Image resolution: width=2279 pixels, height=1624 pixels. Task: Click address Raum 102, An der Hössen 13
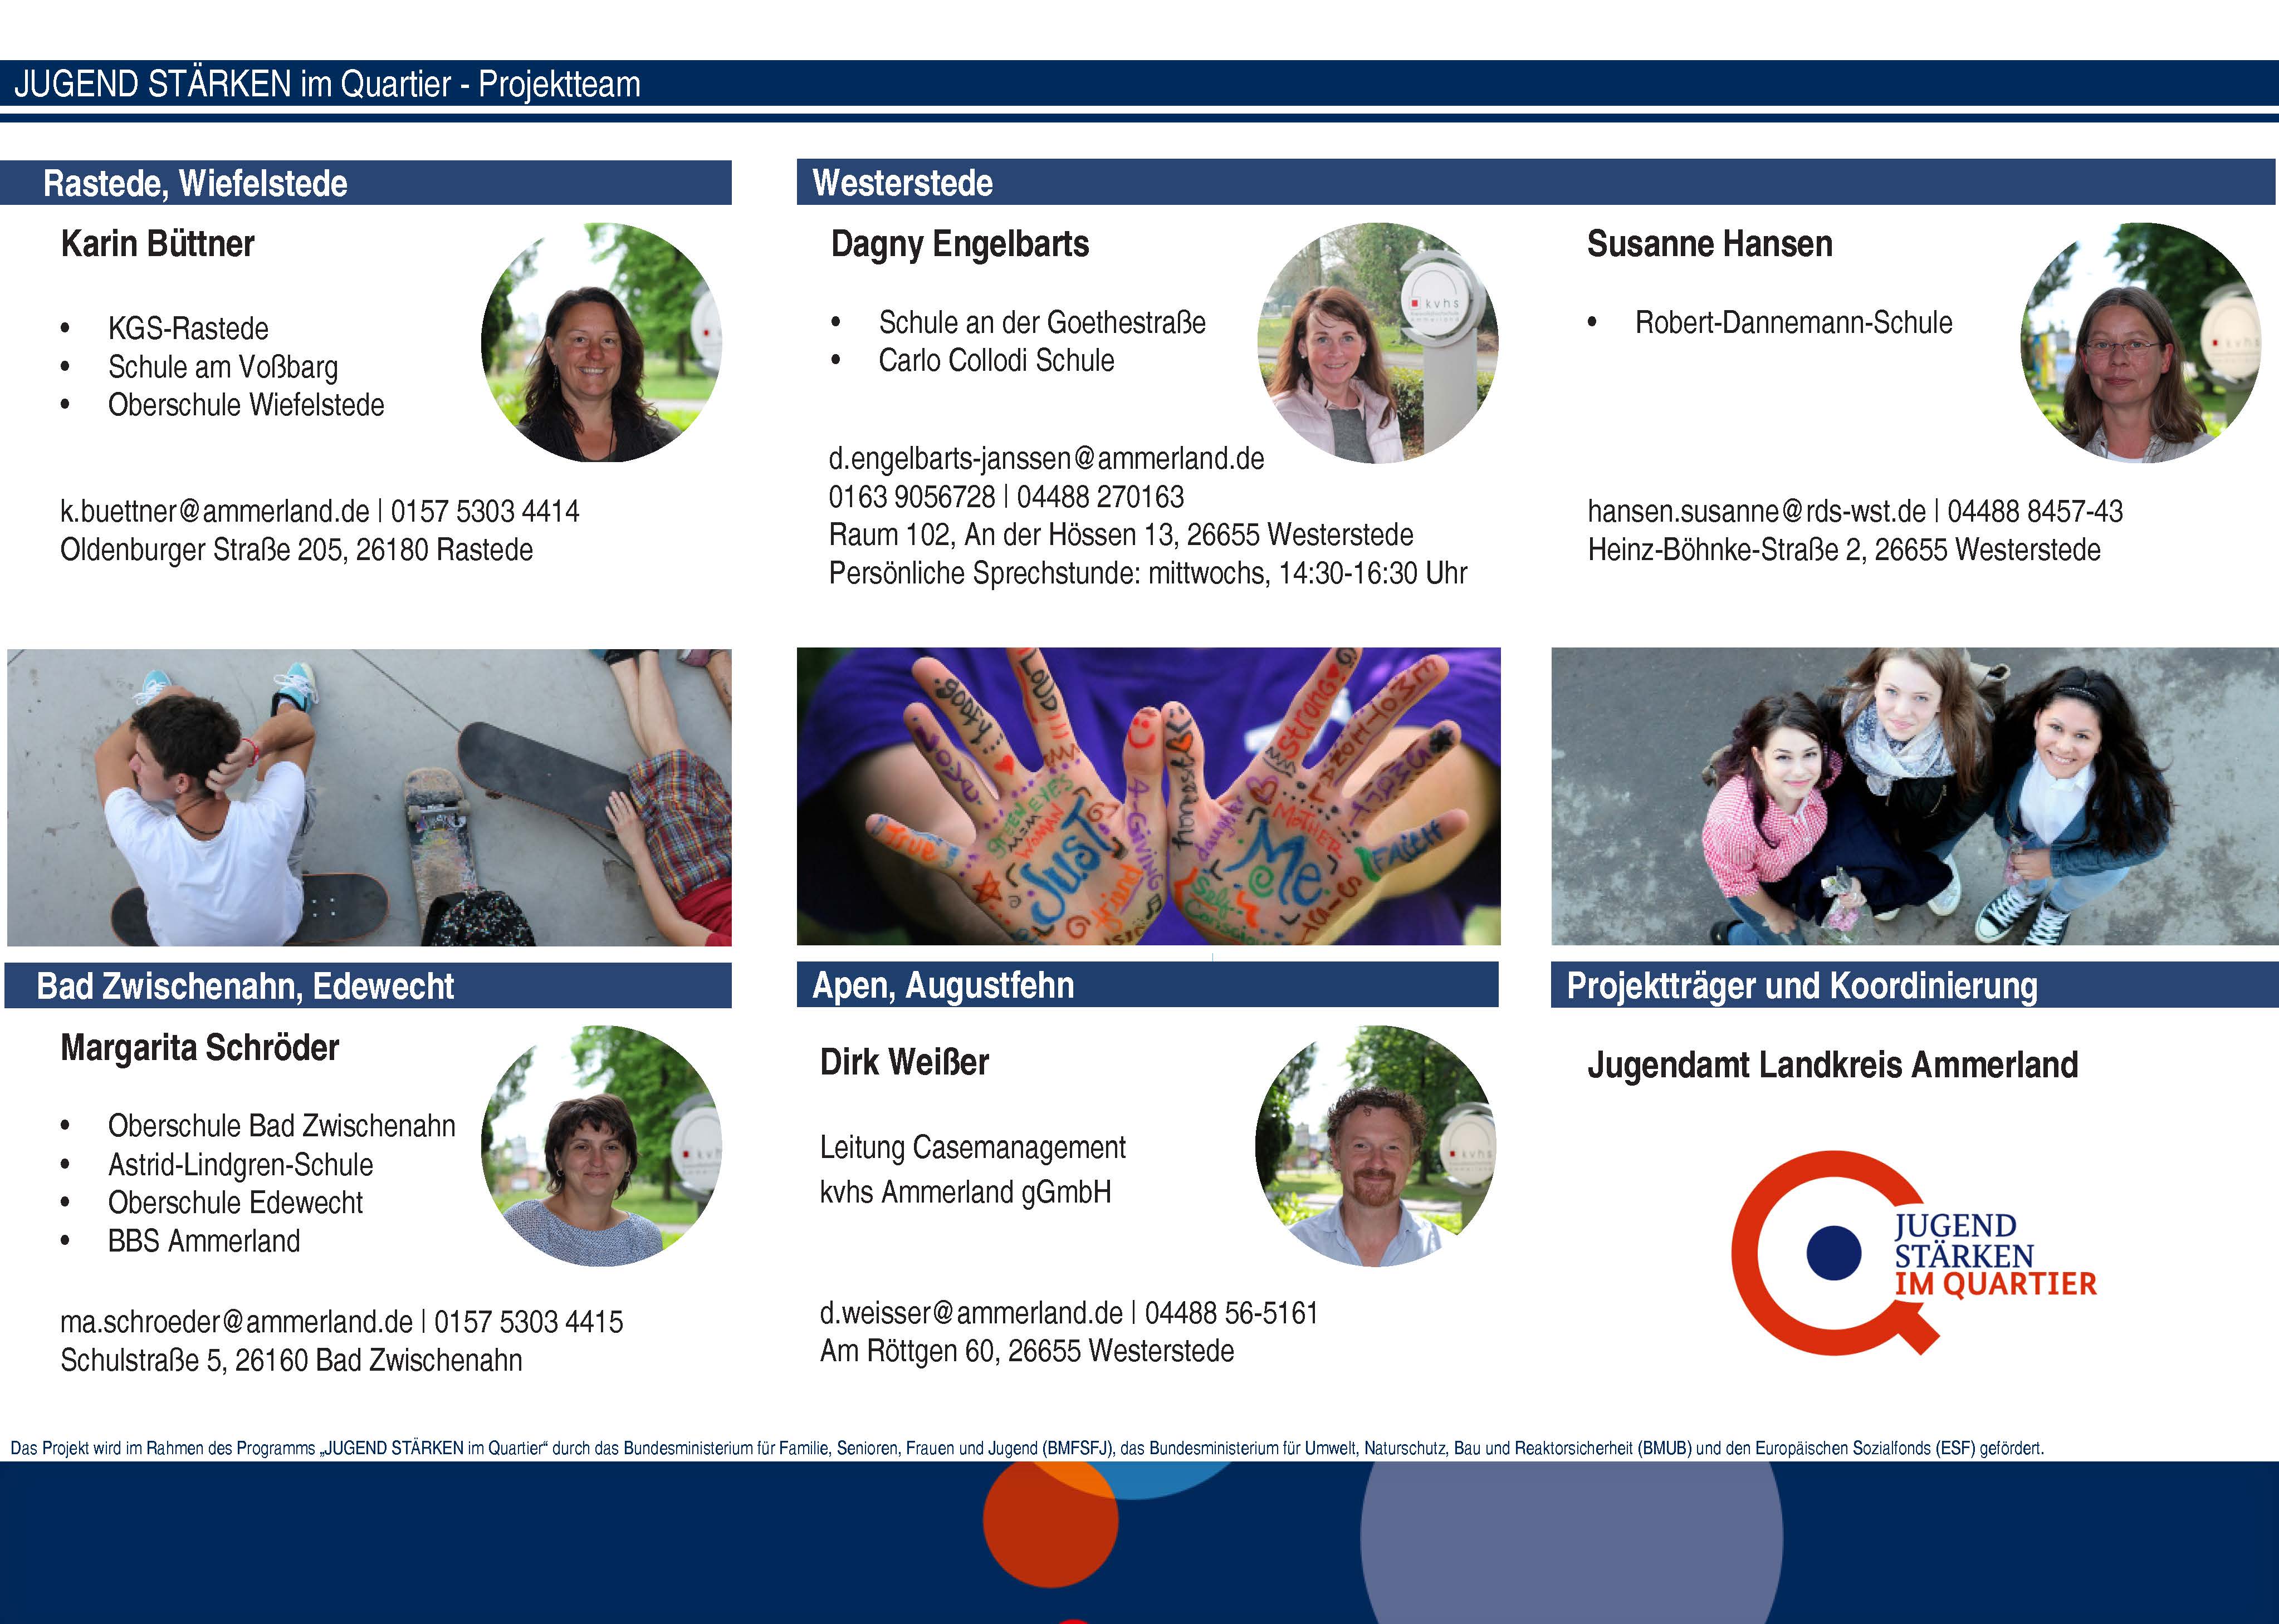point(1002,535)
